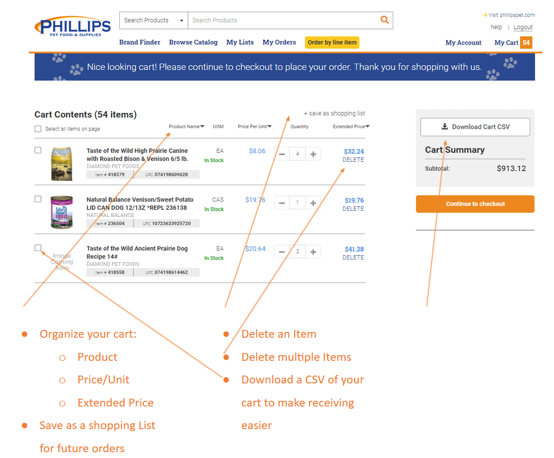Click the Phillips Pet Food logo

[x=72, y=25]
